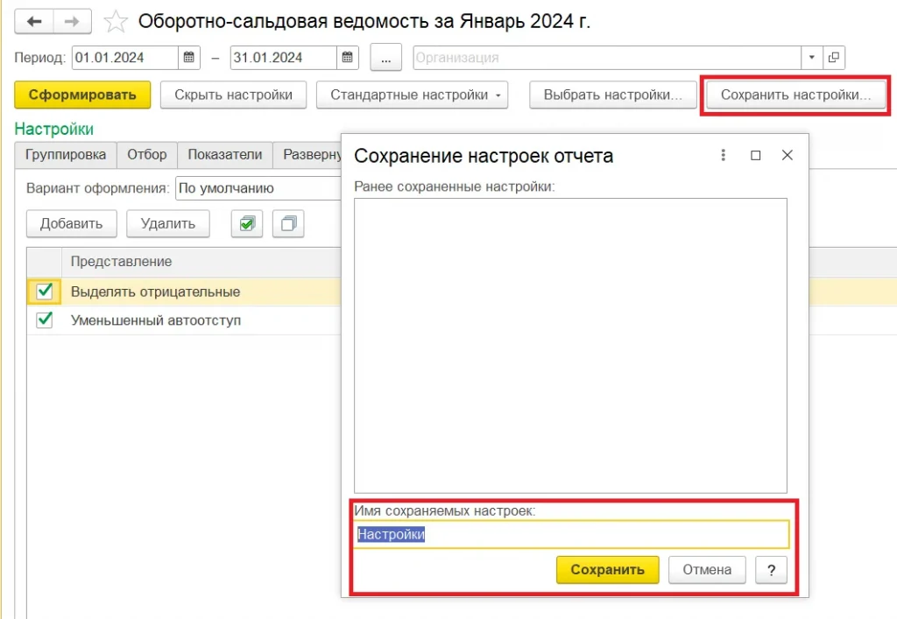This screenshot has height=619, width=897.
Task: Click open icon next to Организация field
Action: pyautogui.click(x=834, y=58)
